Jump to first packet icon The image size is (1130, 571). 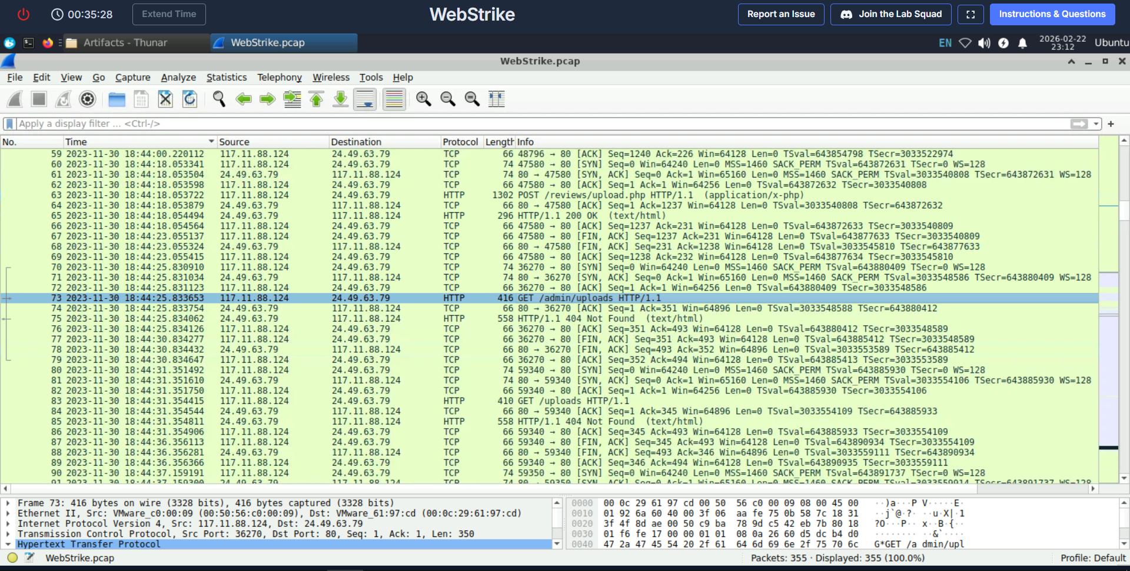316,99
